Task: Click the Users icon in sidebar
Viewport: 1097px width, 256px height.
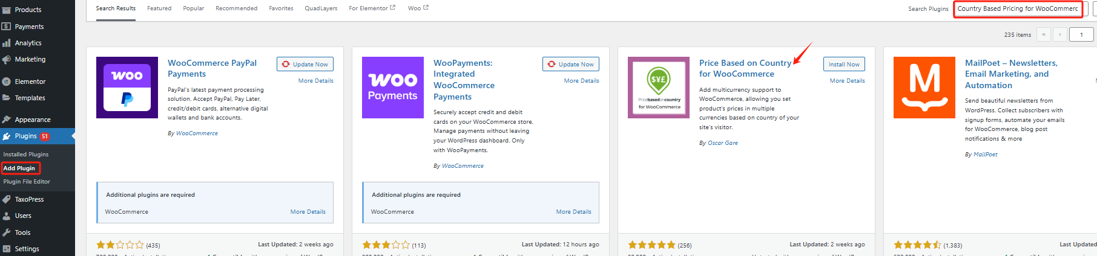Action: click(x=7, y=216)
